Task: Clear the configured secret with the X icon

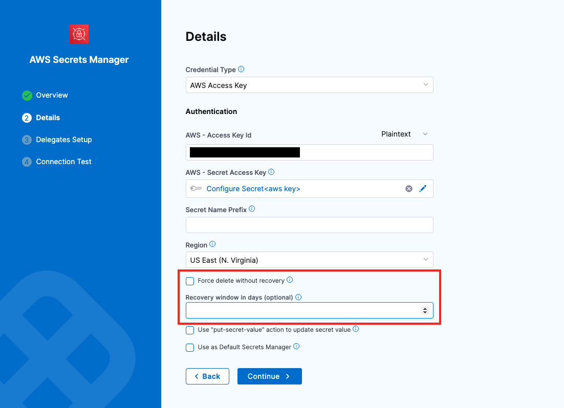Action: [x=409, y=189]
